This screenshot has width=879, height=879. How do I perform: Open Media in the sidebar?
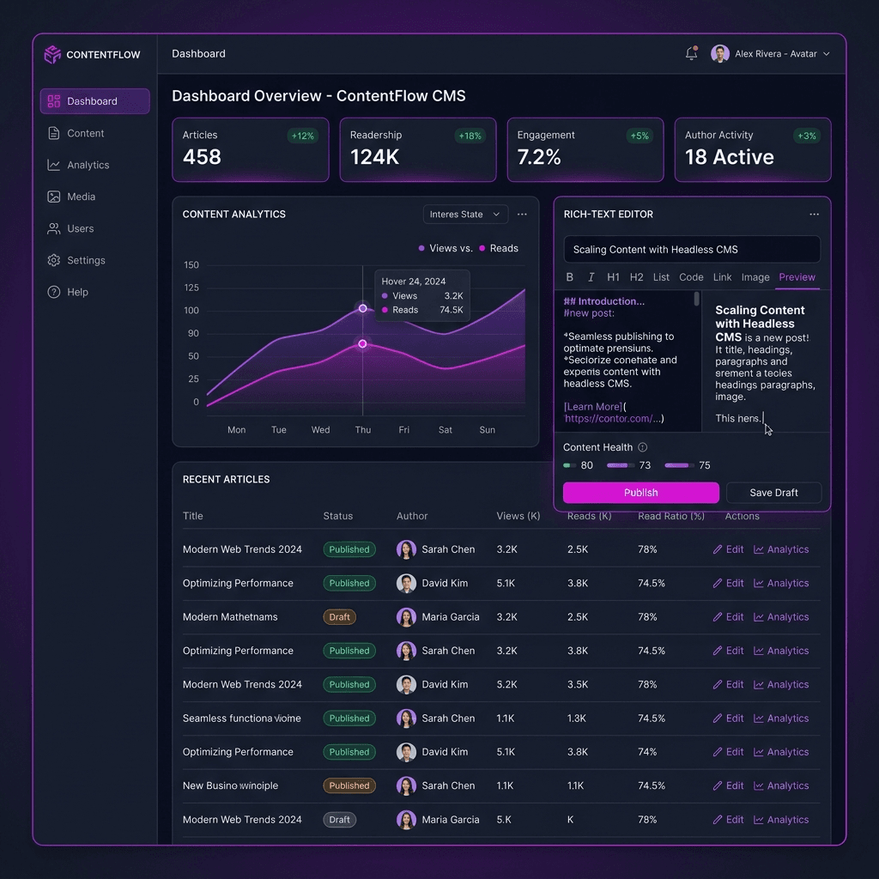[94, 197]
